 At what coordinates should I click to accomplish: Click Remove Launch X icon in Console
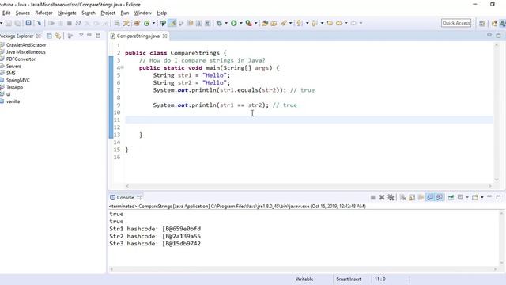point(382,197)
